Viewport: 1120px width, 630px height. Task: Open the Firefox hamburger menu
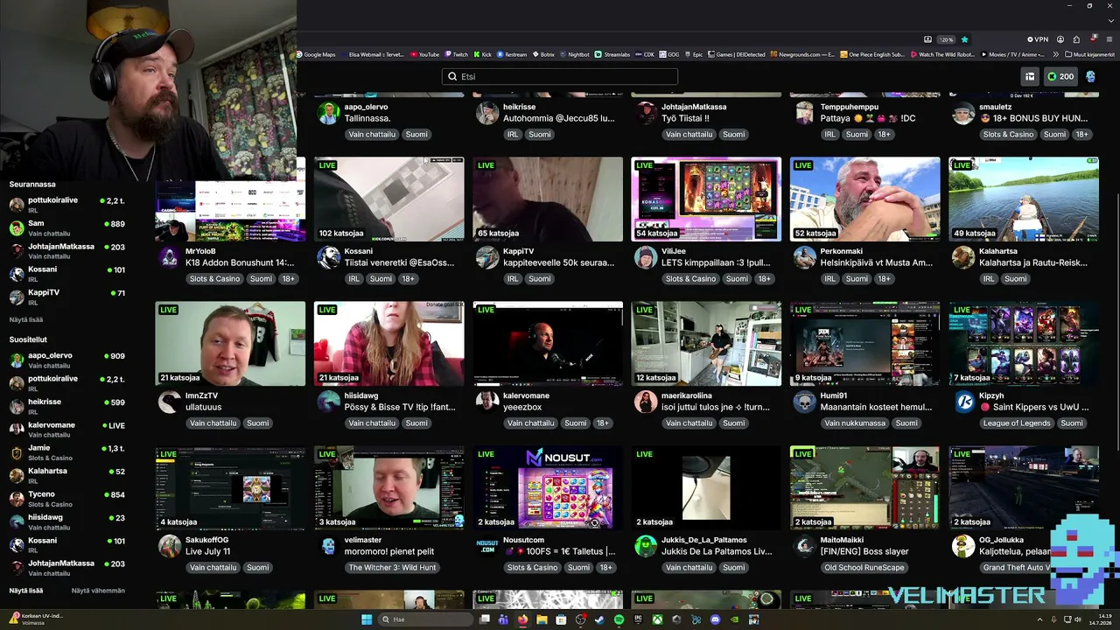point(1109,39)
